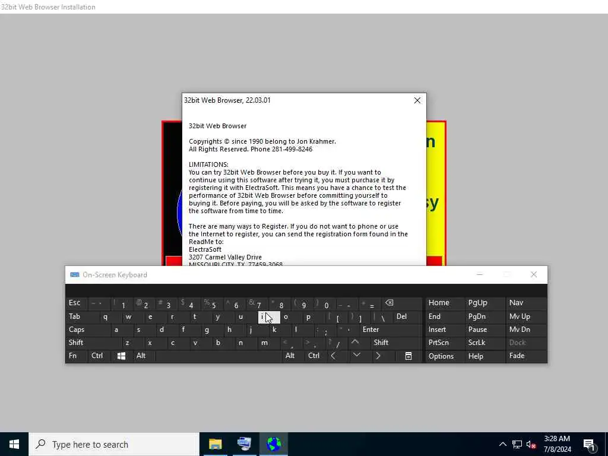The image size is (608, 456).
Task: Close the On-Screen Keyboard window
Action: tap(534, 274)
